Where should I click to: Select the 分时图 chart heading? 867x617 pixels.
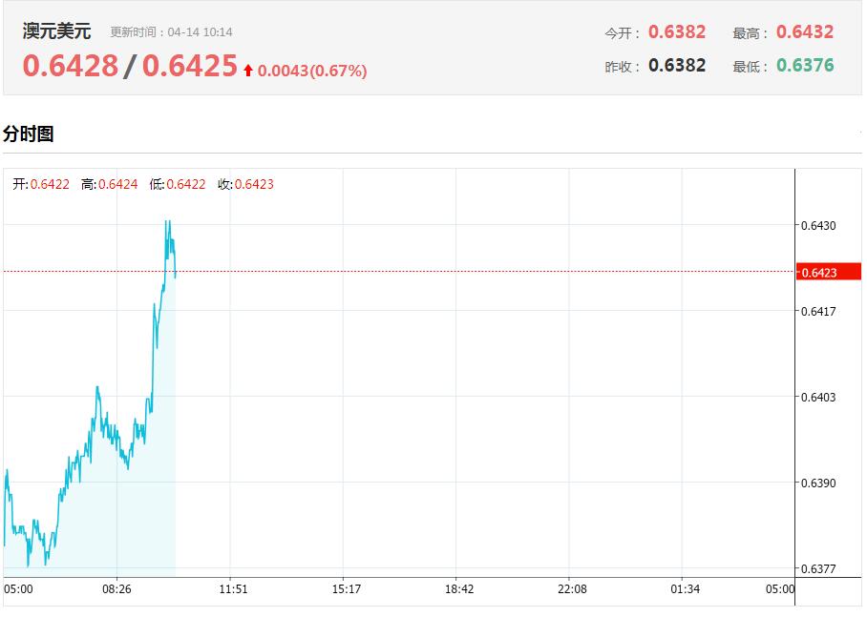(29, 134)
